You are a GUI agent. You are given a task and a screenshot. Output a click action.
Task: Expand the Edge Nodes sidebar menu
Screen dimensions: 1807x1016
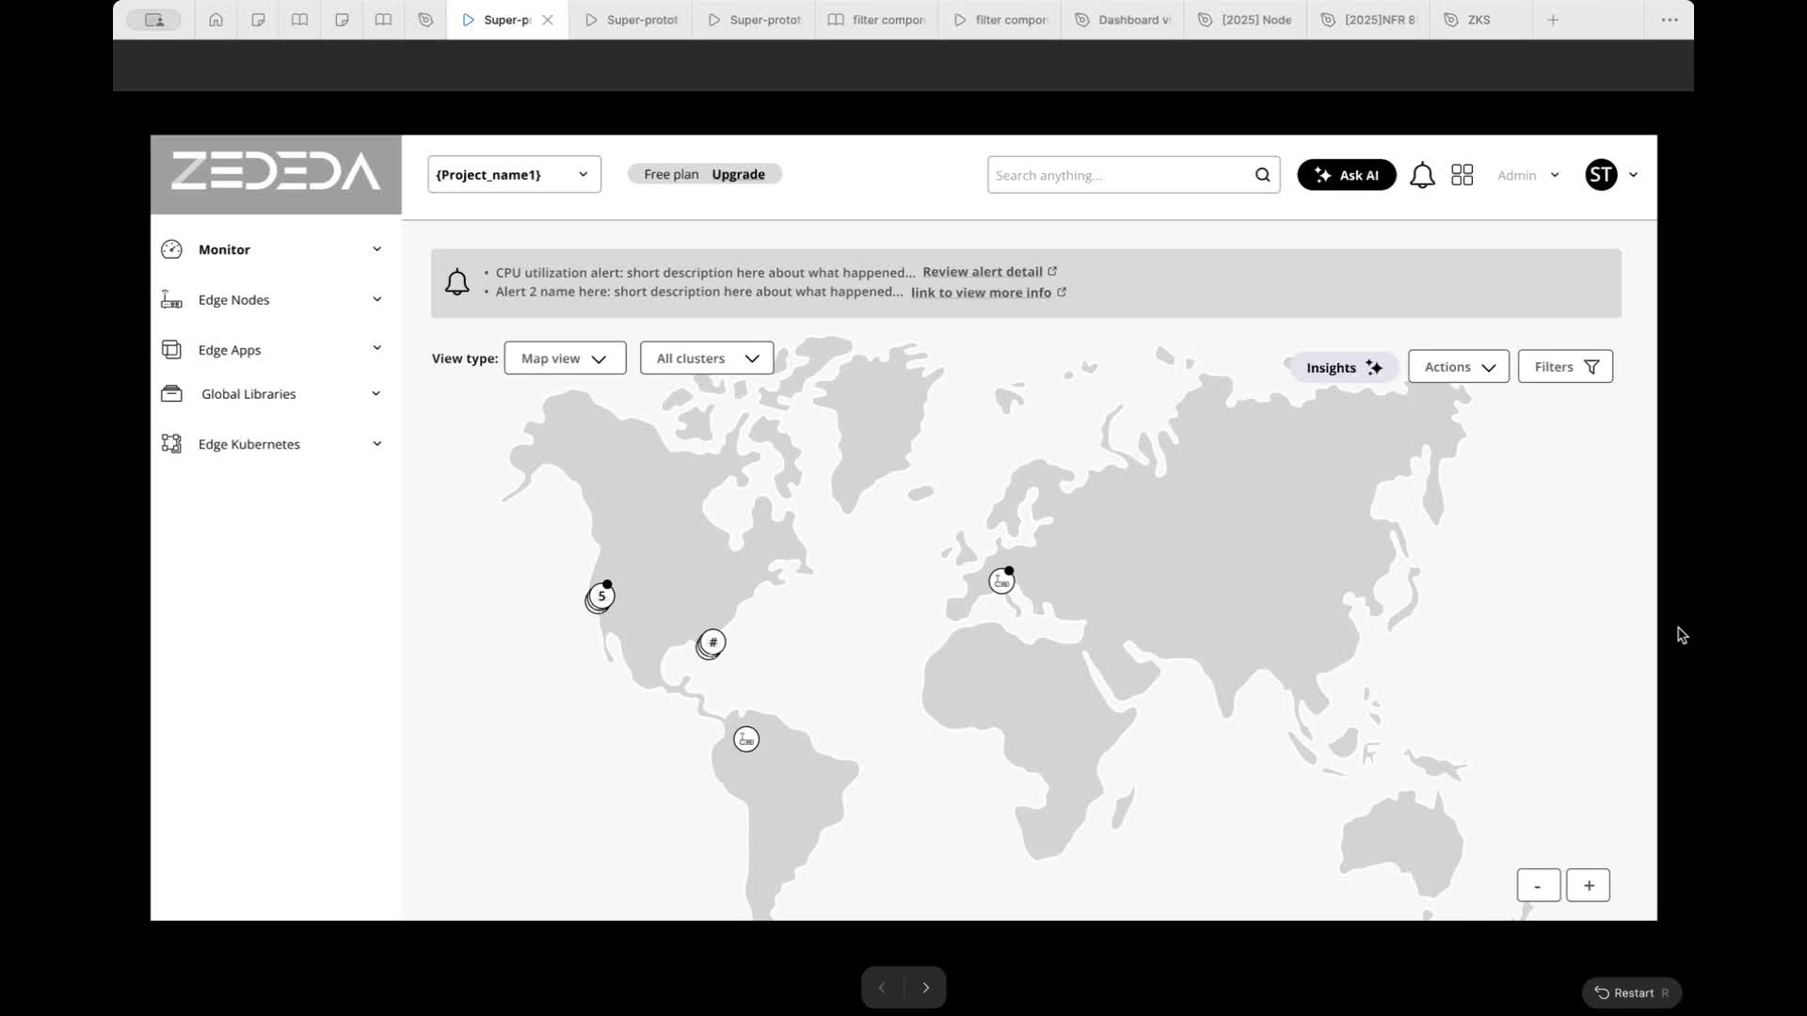pos(272,300)
